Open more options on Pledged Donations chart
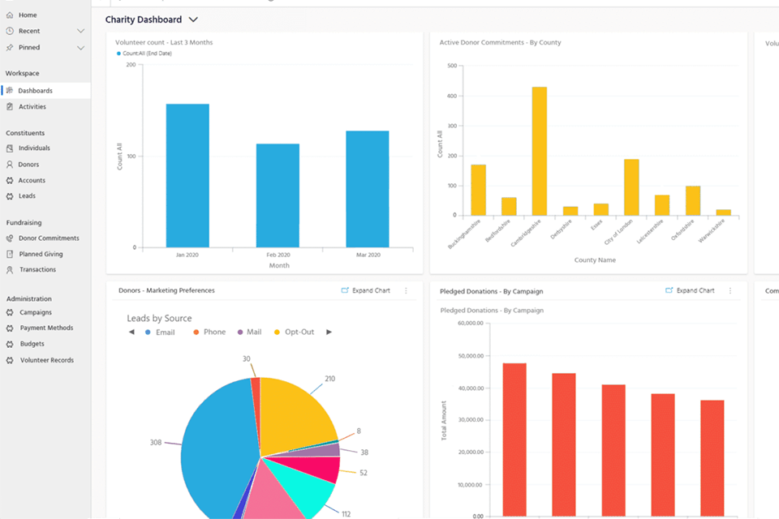This screenshot has height=519, width=779. [x=730, y=290]
